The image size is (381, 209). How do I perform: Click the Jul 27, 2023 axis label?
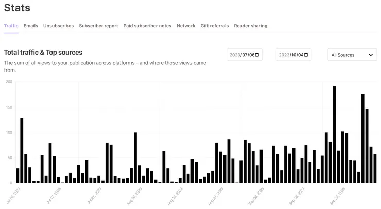coord(94,196)
